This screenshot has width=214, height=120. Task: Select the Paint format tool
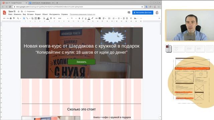click(x=14, y=18)
